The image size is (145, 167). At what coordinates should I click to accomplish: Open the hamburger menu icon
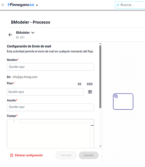point(3,5)
